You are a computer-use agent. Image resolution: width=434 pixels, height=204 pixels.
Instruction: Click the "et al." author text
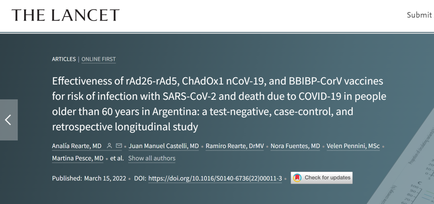(117, 158)
